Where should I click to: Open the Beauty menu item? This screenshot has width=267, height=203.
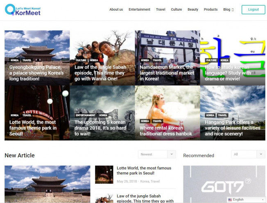coord(193,9)
